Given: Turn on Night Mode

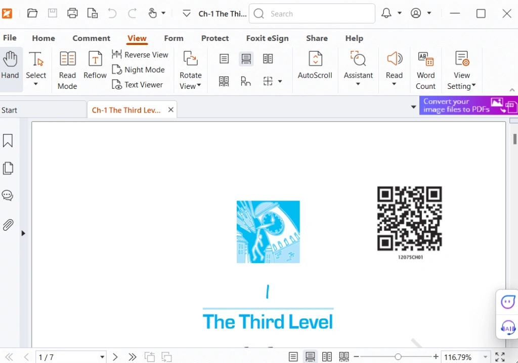Looking at the screenshot, I should point(138,70).
